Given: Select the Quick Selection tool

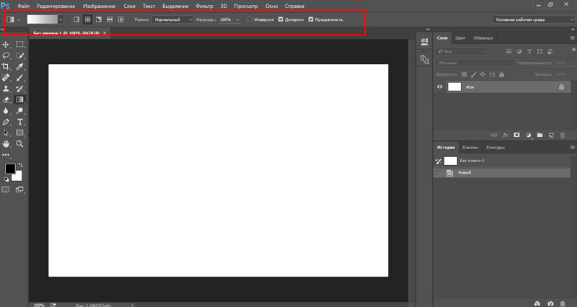Looking at the screenshot, I should coord(19,55).
